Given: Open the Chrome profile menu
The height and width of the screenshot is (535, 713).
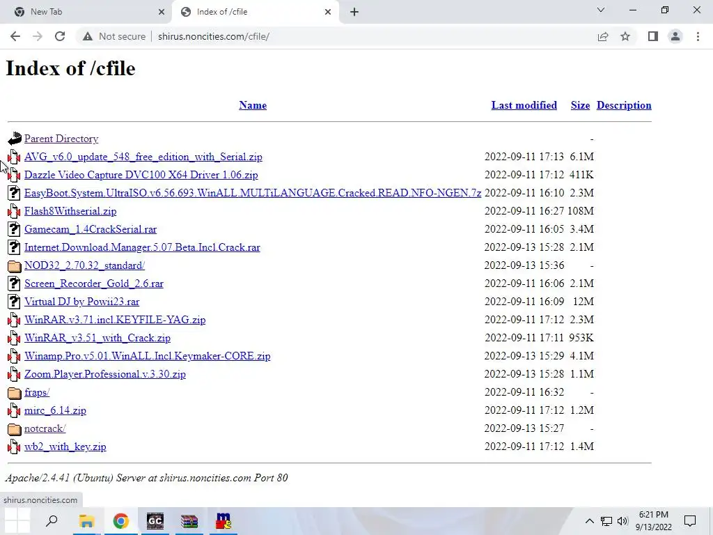Looking at the screenshot, I should point(675,36).
